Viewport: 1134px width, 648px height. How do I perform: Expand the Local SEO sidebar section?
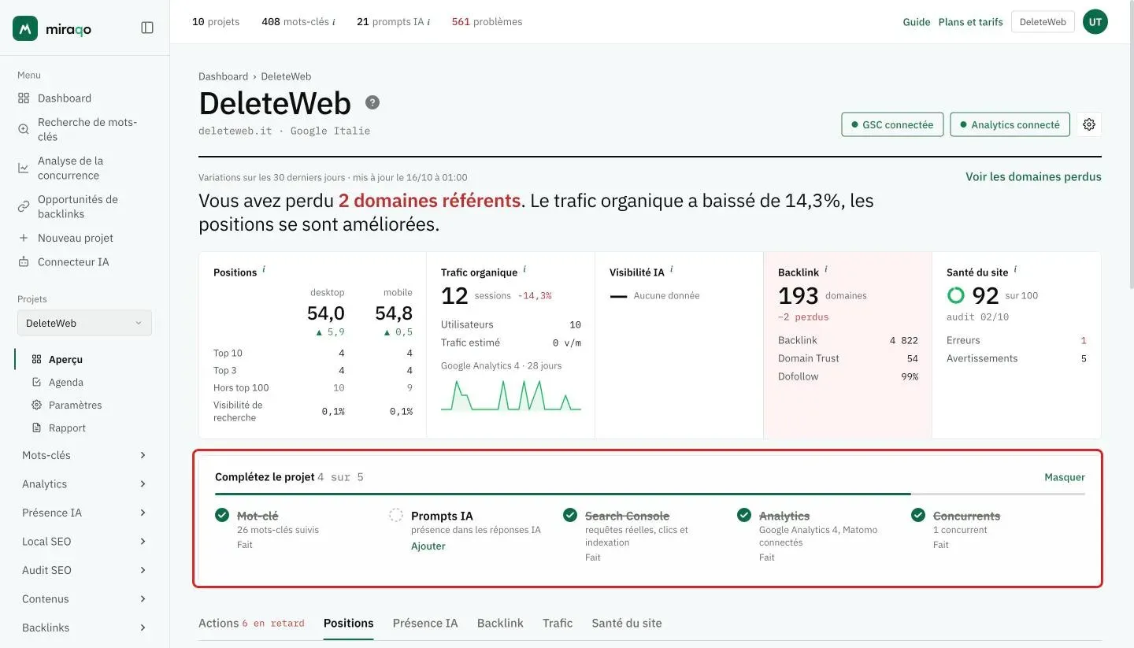point(84,542)
